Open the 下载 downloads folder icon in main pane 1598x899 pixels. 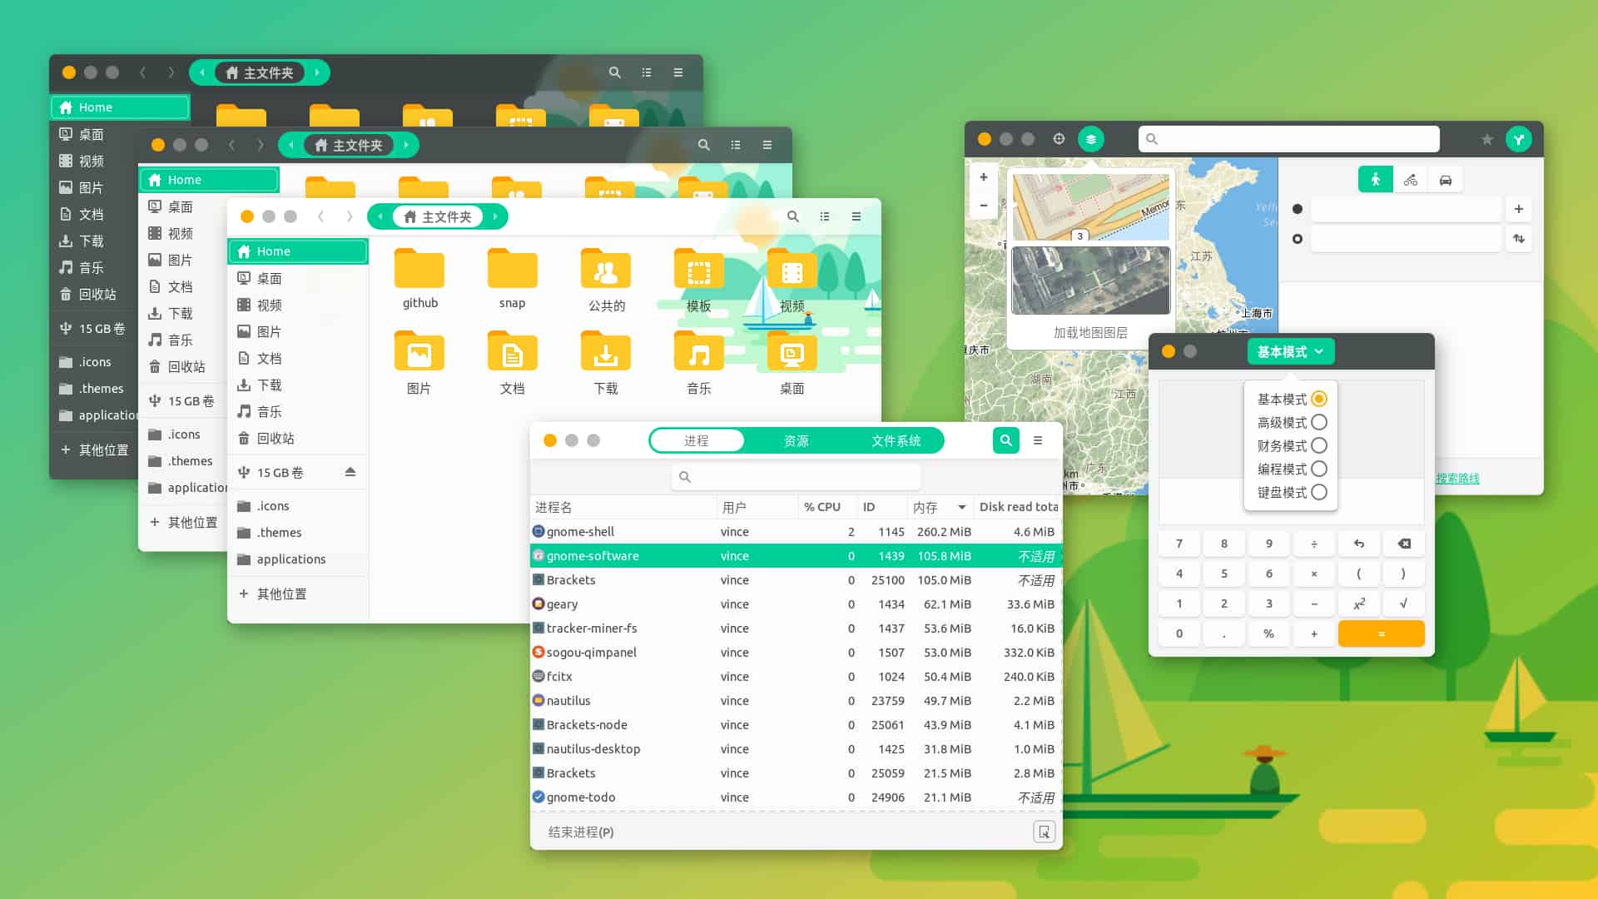click(x=606, y=352)
